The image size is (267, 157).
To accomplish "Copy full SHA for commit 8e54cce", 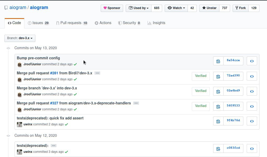I will [x=218, y=61].
